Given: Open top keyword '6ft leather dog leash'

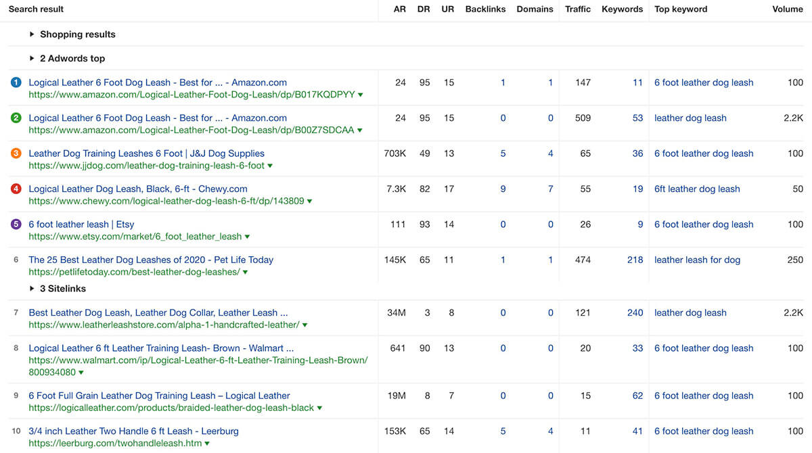Looking at the screenshot, I should point(697,189).
